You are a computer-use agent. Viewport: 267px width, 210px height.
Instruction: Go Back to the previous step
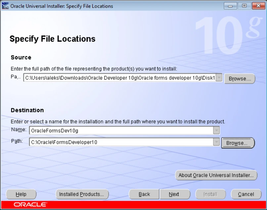[x=144, y=194]
